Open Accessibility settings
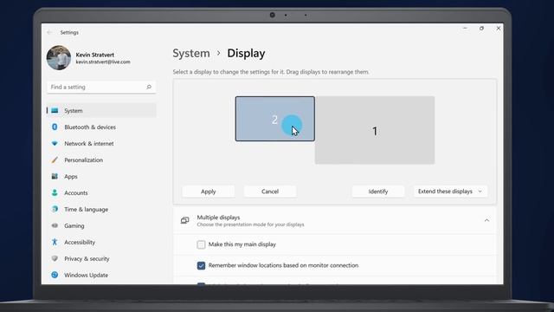 [x=101, y=242]
